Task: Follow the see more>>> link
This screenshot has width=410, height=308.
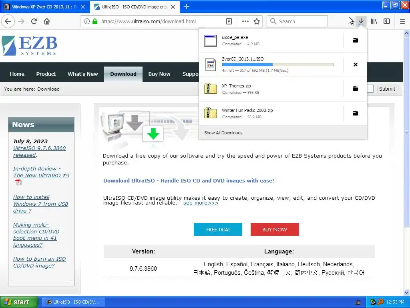Action: pyautogui.click(x=201, y=203)
